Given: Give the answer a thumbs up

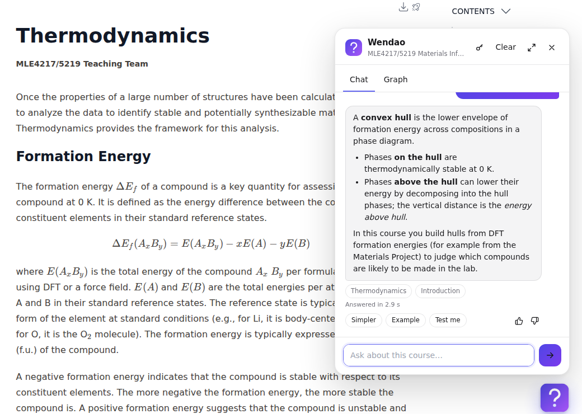Looking at the screenshot, I should coord(519,321).
